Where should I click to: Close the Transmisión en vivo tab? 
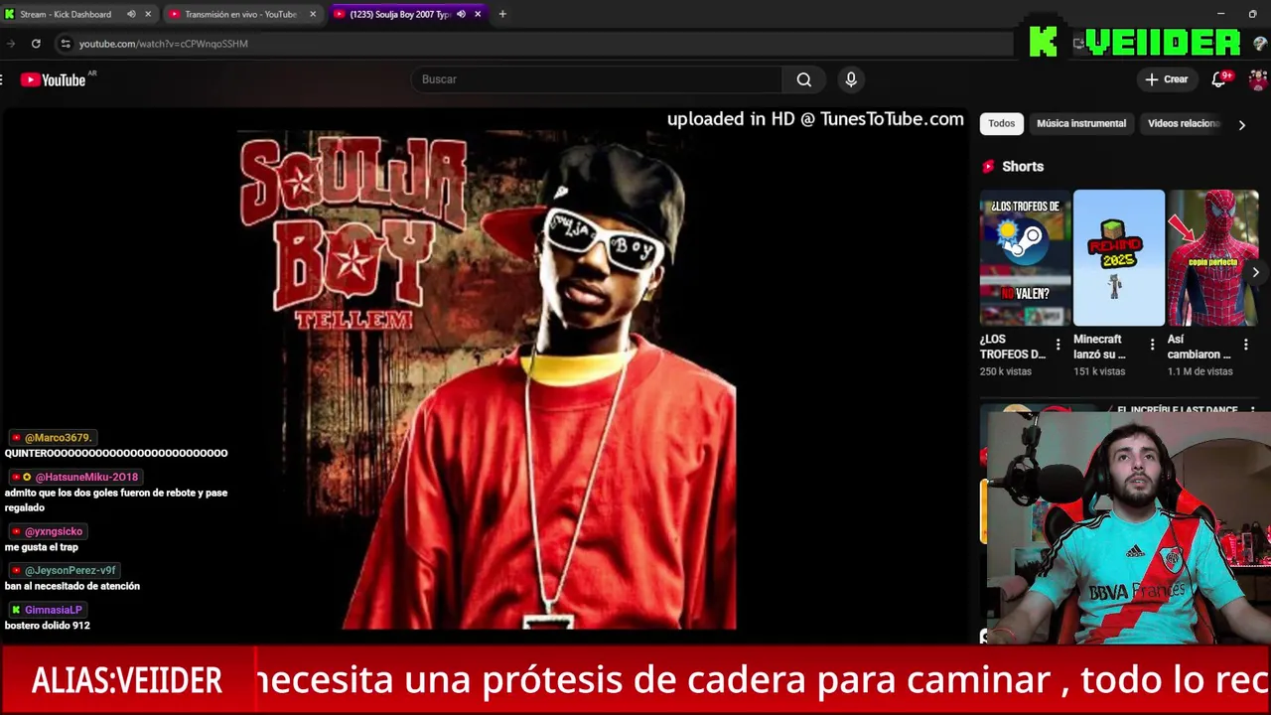(x=313, y=14)
